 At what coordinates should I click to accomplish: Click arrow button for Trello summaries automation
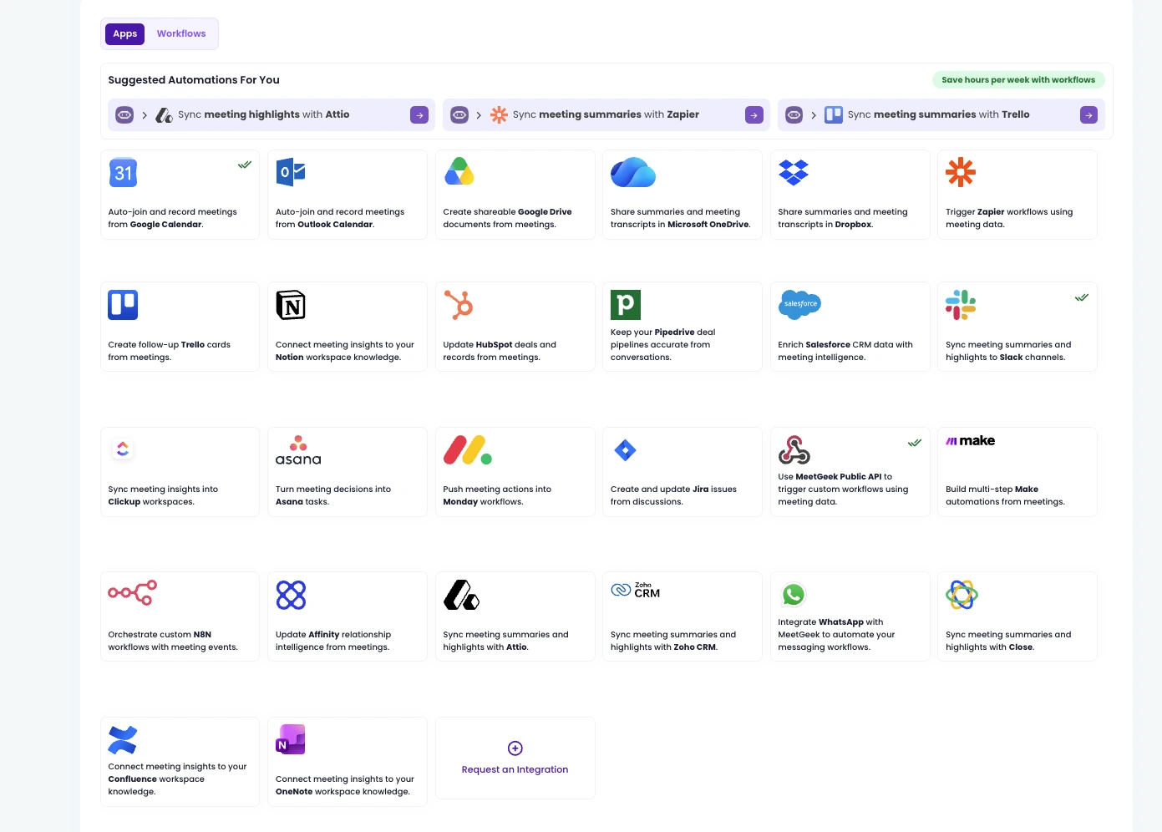click(1088, 115)
